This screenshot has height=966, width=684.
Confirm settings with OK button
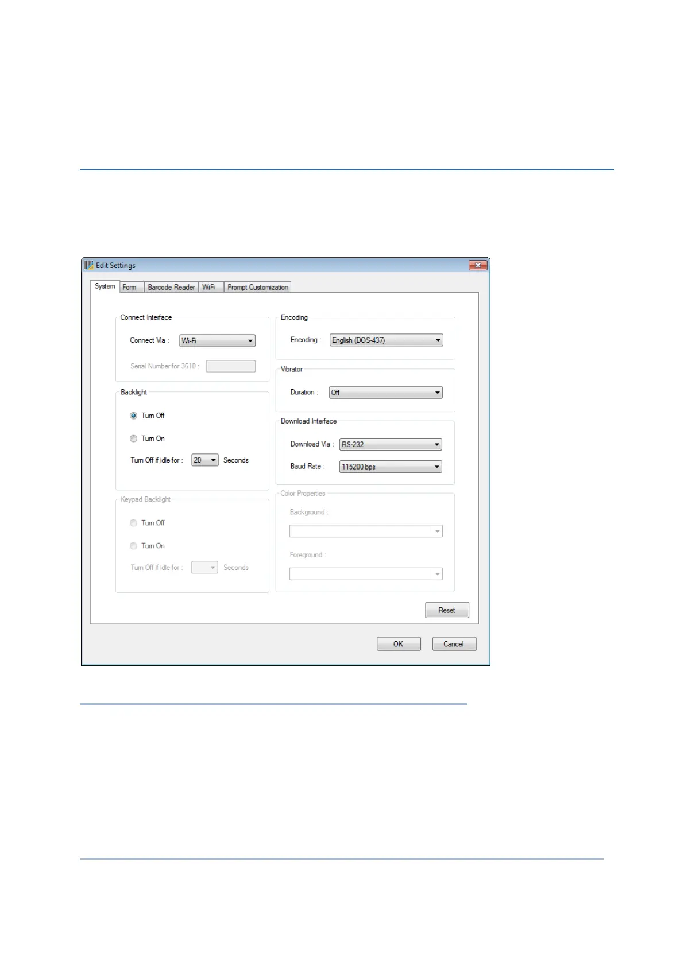pyautogui.click(x=399, y=644)
